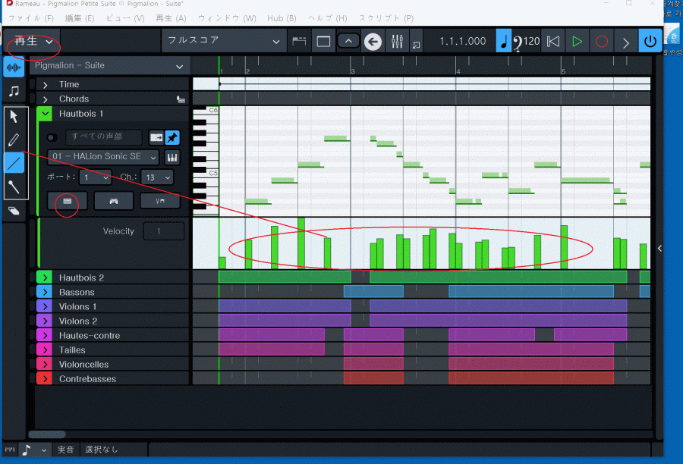The image size is (683, 464).
Task: Open the ポート number dropdown
Action: click(x=95, y=177)
